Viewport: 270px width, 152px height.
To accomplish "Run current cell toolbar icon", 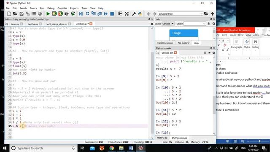I will pyautogui.click(x=54, y=14).
